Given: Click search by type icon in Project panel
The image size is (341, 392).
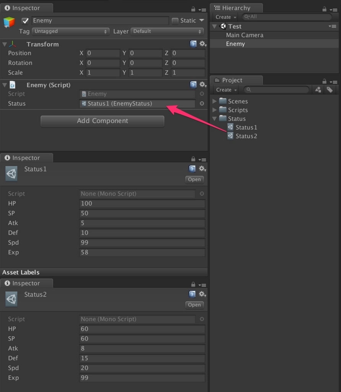Looking at the screenshot, I should coord(318,90).
